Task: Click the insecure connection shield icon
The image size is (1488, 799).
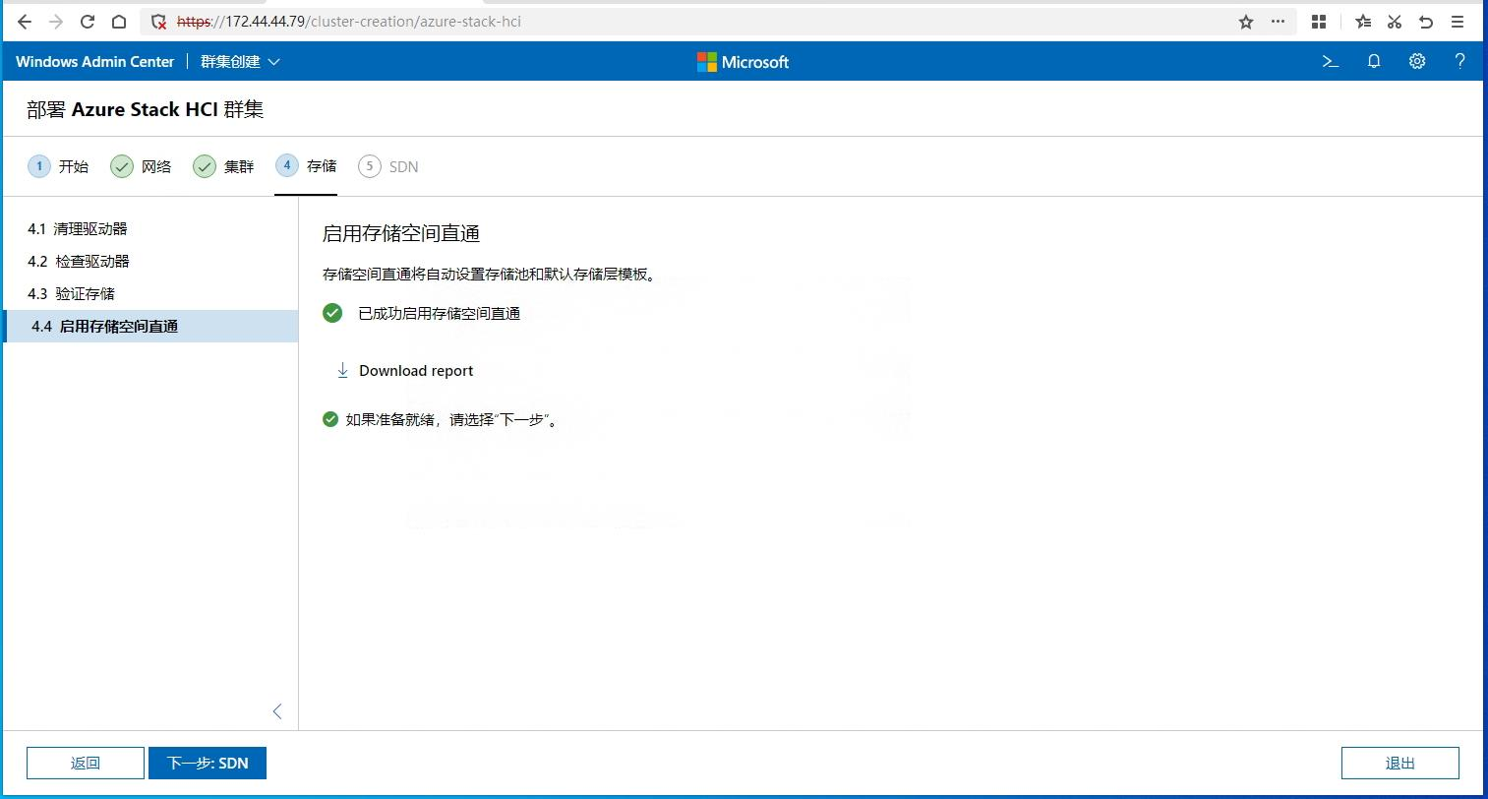Action: [158, 22]
